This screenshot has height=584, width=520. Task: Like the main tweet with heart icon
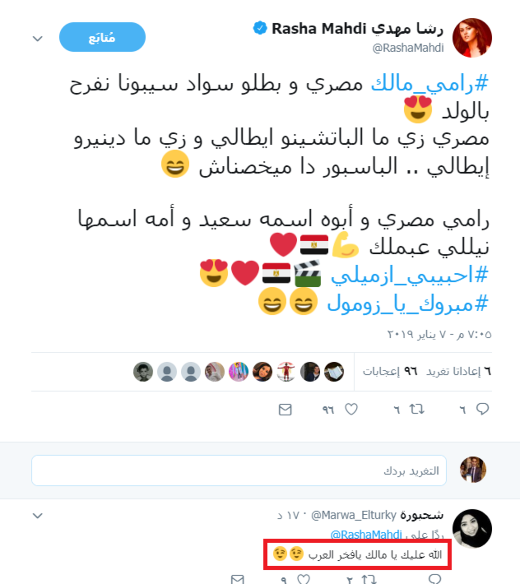351,409
